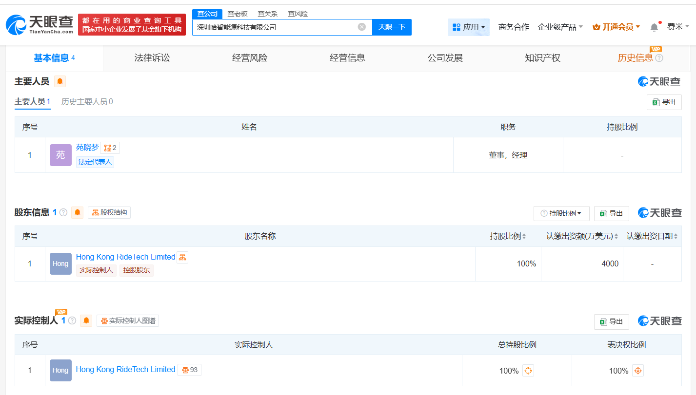Click alert bell beside 股东信息 heading
This screenshot has width=696, height=395.
pyautogui.click(x=77, y=212)
